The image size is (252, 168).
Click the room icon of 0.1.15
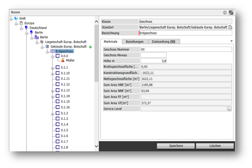click(57, 101)
